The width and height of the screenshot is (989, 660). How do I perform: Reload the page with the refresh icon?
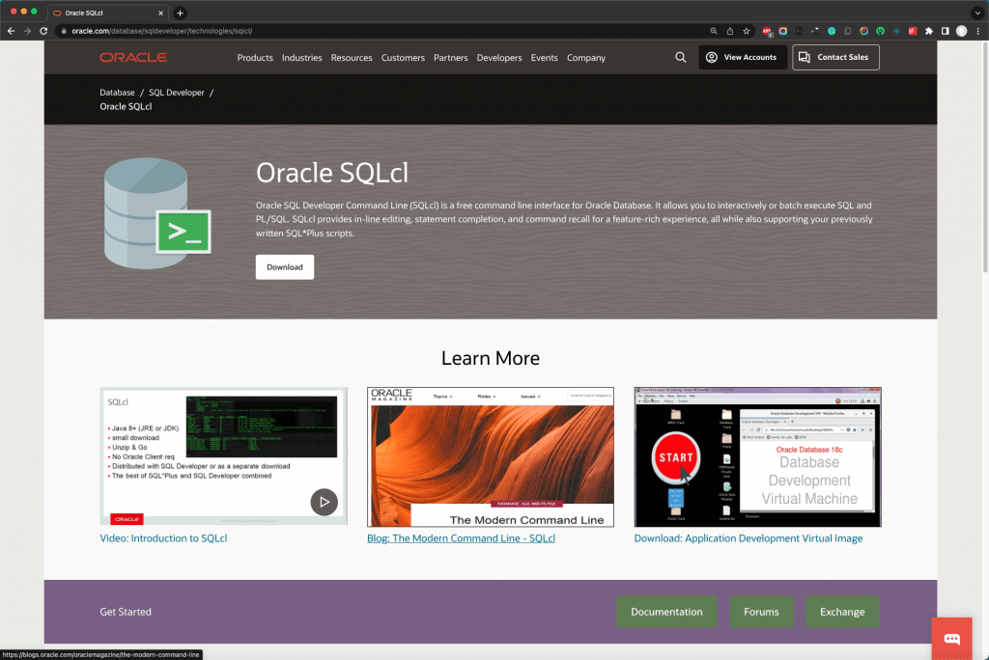coord(43,31)
